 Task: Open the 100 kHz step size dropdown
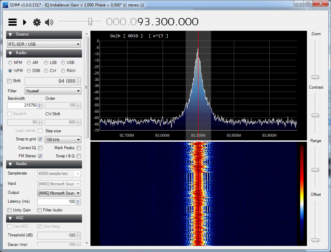63,140
